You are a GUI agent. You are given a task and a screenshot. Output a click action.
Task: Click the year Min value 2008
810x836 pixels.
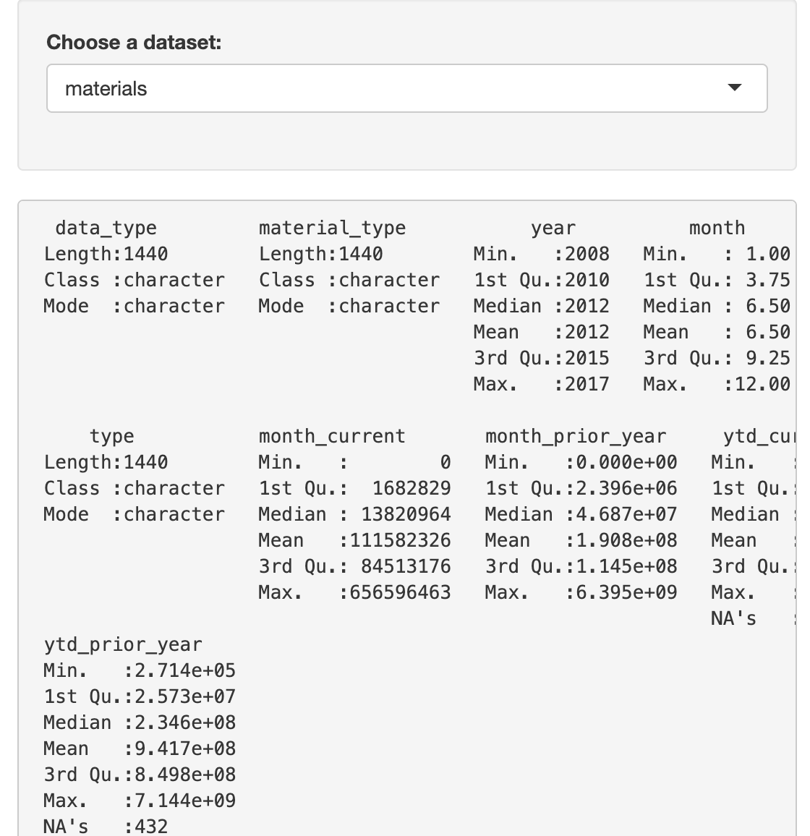[x=587, y=255]
